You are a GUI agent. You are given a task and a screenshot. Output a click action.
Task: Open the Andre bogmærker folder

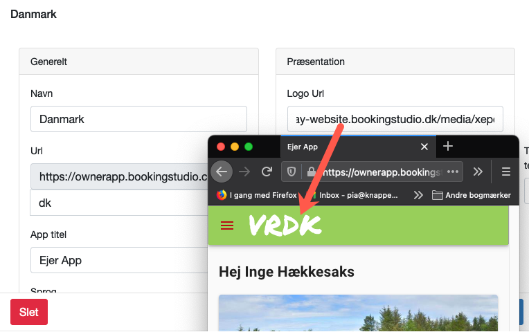(472, 195)
